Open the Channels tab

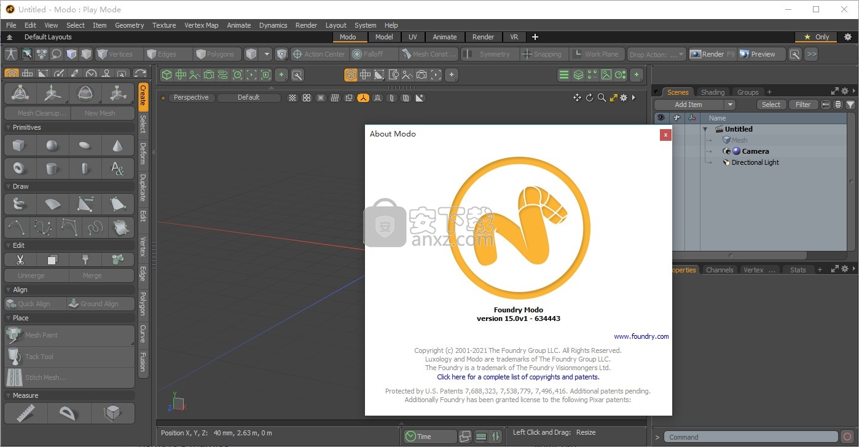click(720, 270)
